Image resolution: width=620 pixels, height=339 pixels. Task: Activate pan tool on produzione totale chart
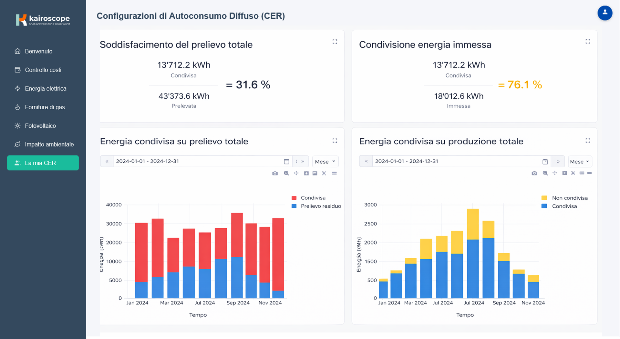[555, 173]
